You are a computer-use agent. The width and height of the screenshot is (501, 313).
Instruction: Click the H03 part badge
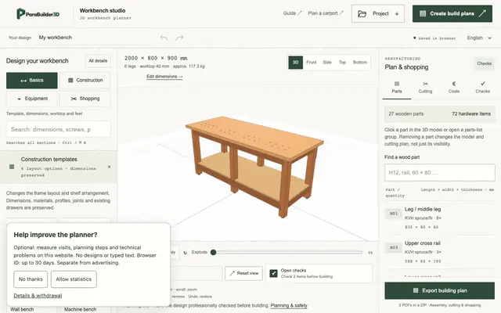pyautogui.click(x=394, y=247)
